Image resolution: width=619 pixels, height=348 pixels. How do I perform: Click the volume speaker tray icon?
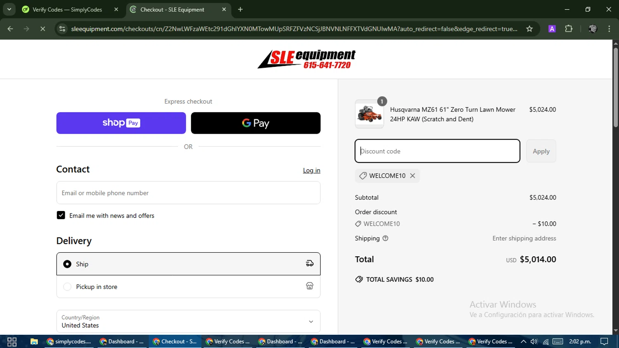534,341
